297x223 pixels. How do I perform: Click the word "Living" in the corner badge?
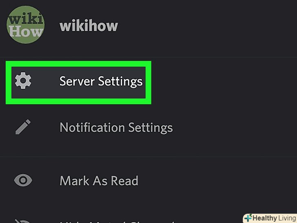287,218
